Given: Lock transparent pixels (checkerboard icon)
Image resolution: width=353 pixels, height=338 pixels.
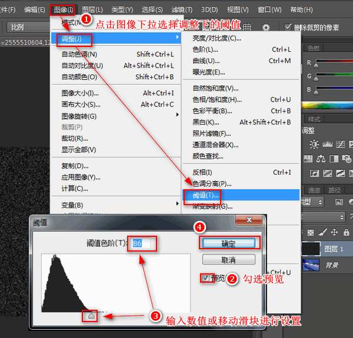Looking at the screenshot, I should [311, 232].
